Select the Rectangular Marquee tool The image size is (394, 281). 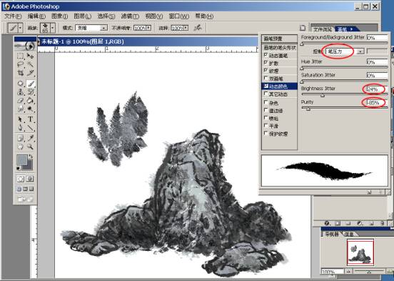21,56
